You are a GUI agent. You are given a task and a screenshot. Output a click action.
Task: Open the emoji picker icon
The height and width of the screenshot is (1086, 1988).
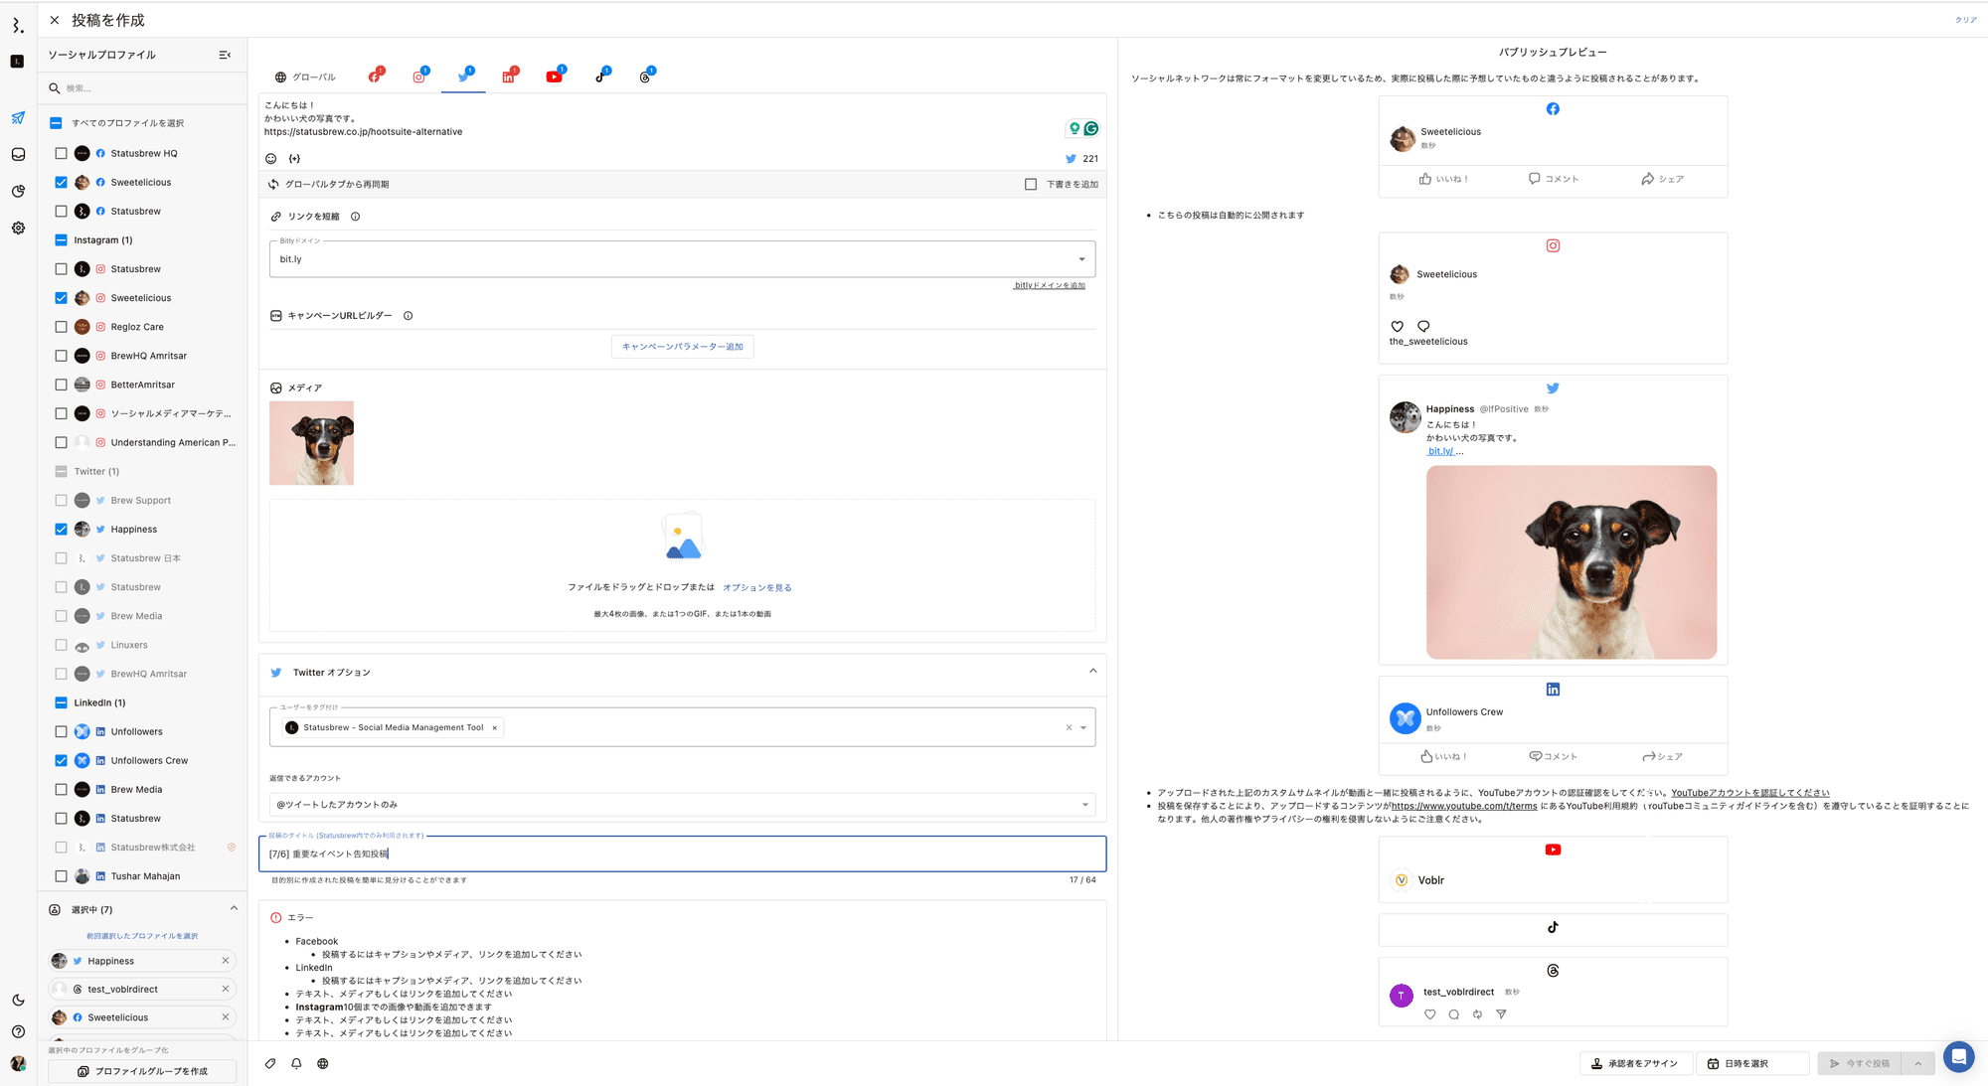(270, 159)
